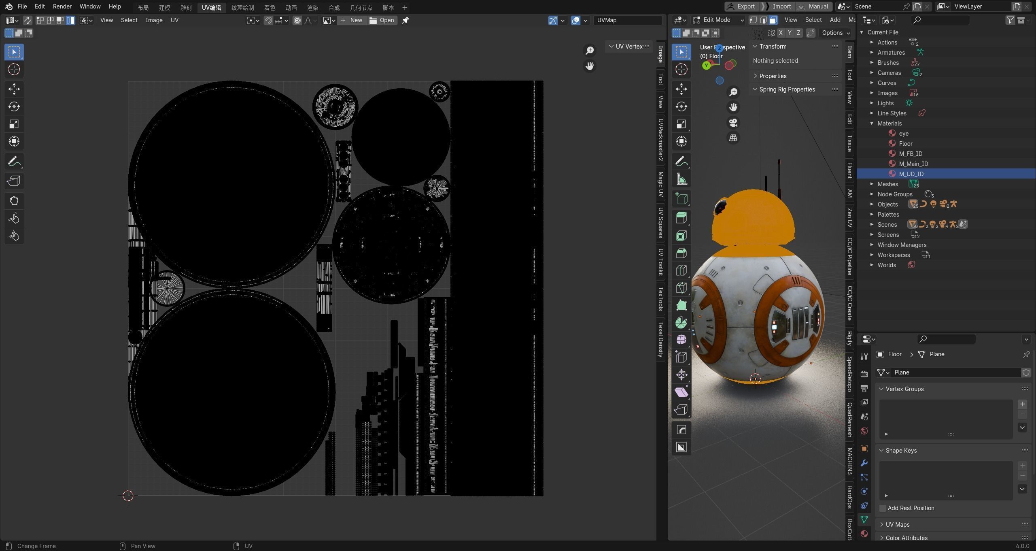Open the Options dropdown in 3D viewport
This screenshot has width=1036, height=551.
coord(836,33)
